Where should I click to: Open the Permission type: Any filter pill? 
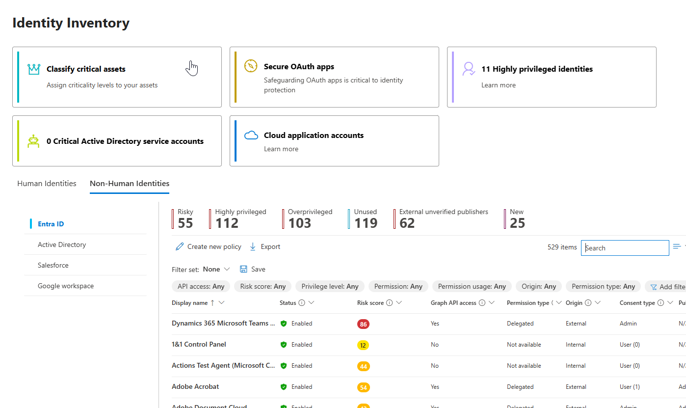pos(604,286)
